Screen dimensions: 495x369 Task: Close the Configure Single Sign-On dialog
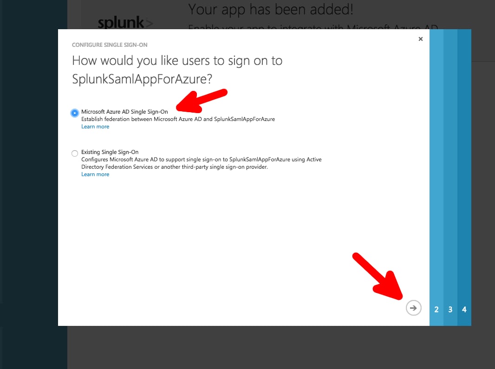(421, 39)
